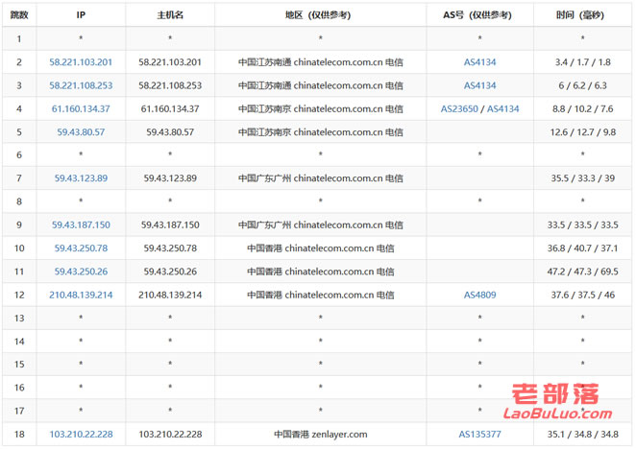The height and width of the screenshot is (449, 636).
Task: Select time cell 47.2 / 47.3 / 69.5
Action: coord(582,272)
